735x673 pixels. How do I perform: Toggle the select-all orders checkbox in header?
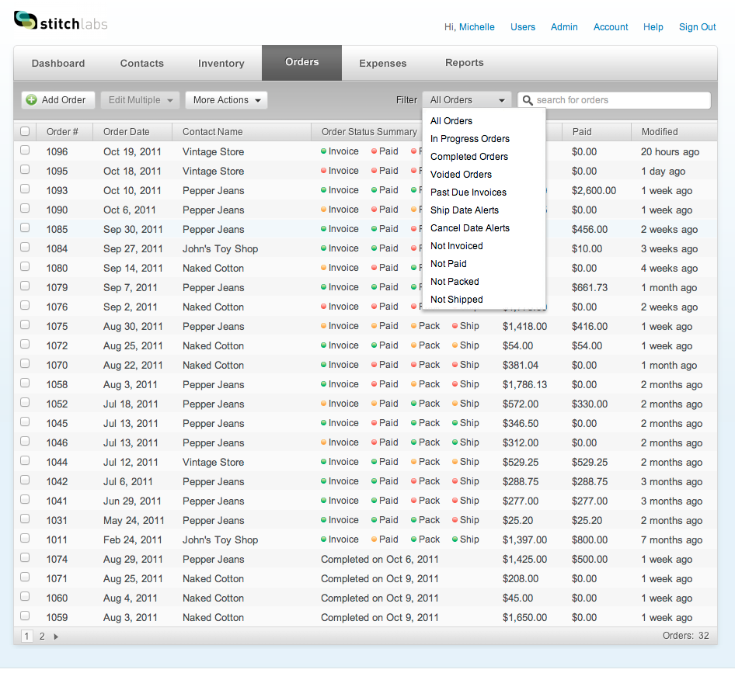[25, 131]
